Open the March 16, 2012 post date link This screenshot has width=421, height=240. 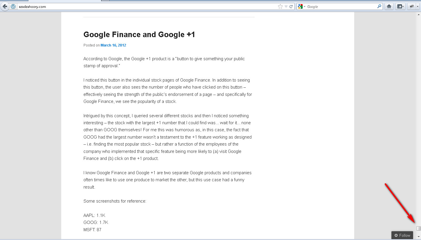[113, 45]
